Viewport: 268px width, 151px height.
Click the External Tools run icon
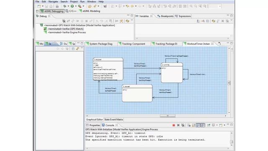click(80, 6)
